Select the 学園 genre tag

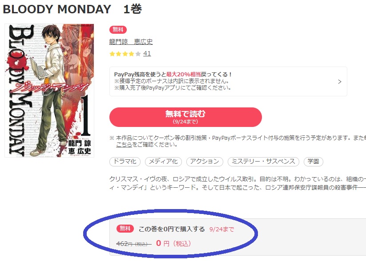coord(313,162)
